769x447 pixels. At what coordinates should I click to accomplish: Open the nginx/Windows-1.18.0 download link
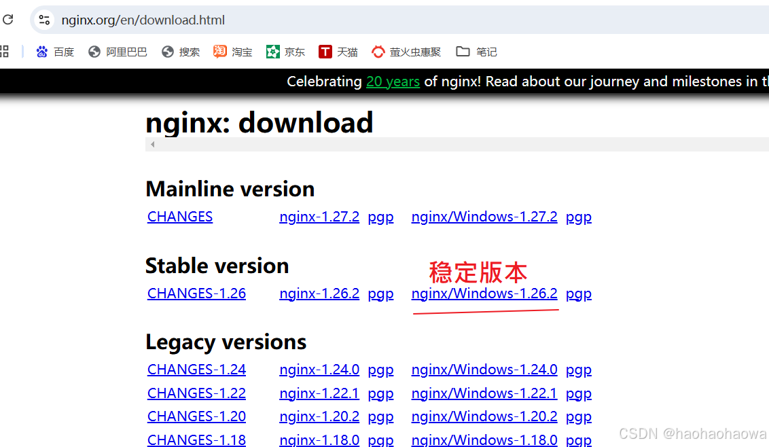[484, 440]
